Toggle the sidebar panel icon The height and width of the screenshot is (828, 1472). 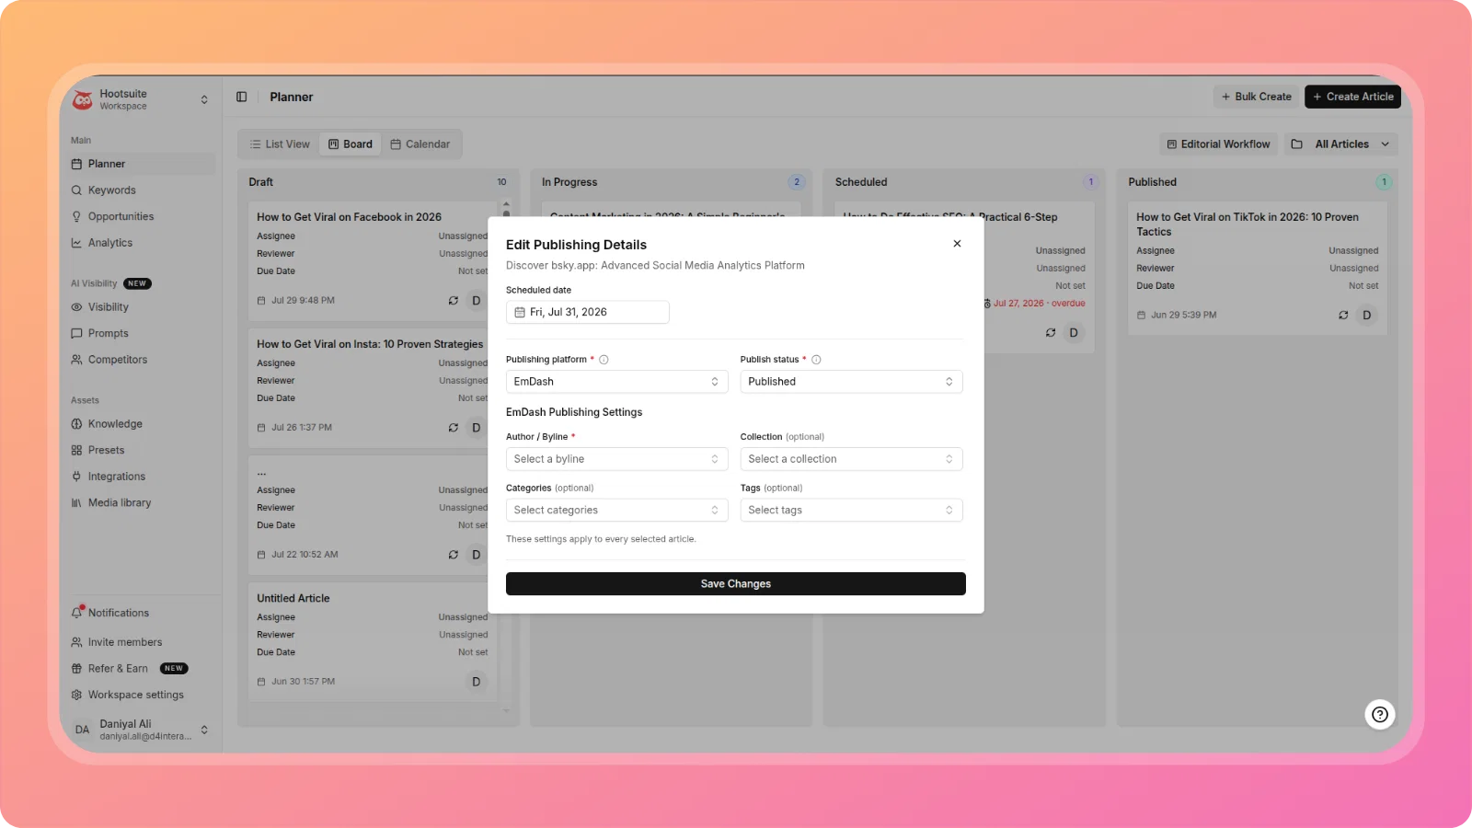coord(242,97)
